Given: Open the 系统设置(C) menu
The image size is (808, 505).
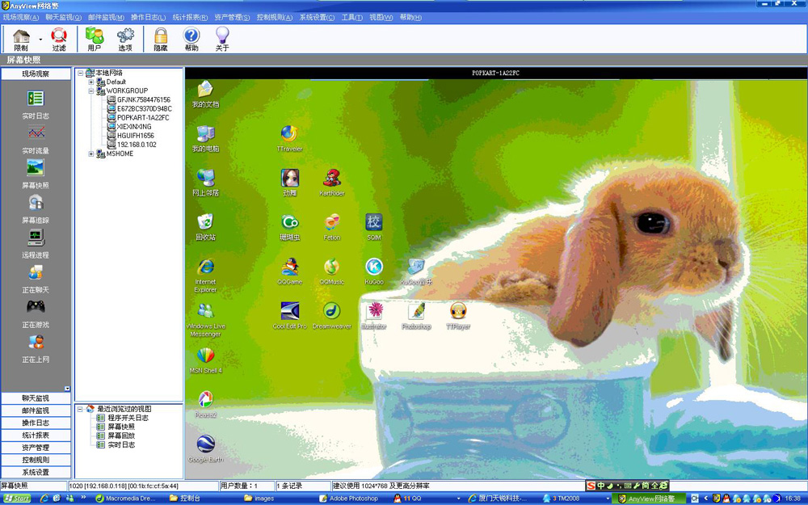Looking at the screenshot, I should pyautogui.click(x=317, y=17).
